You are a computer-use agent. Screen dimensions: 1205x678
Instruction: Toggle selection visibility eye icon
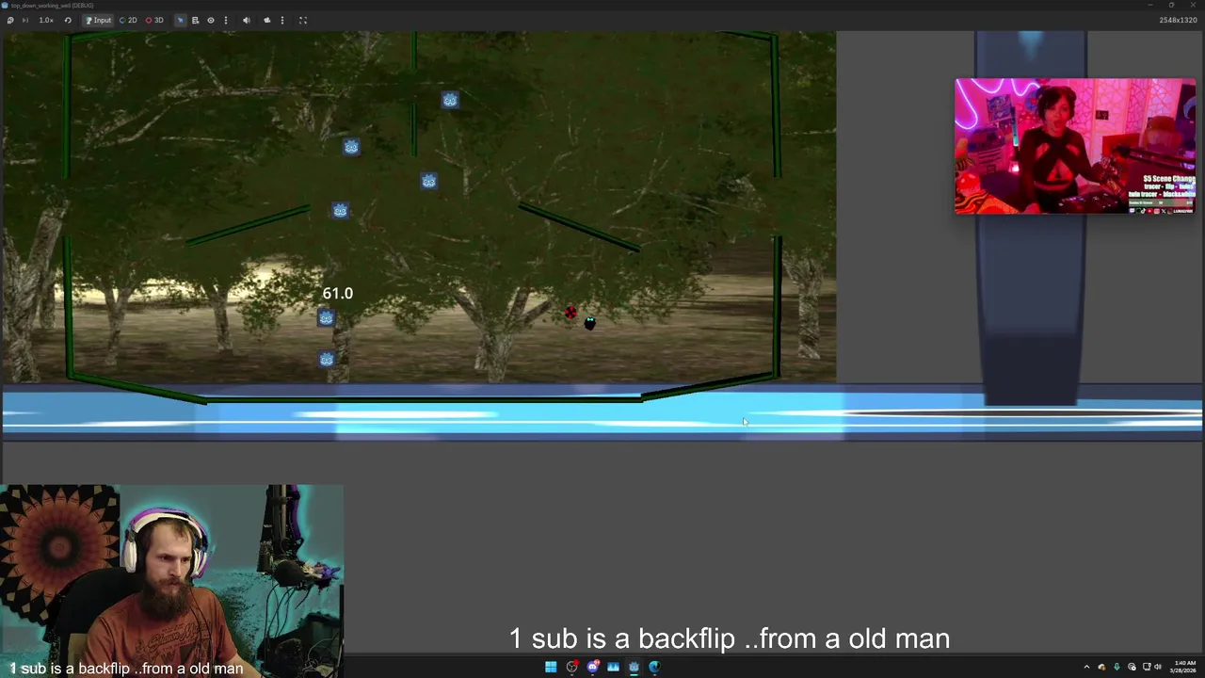[x=211, y=20]
